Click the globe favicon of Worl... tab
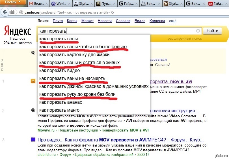This screenshot has width=229, height=159. (53, 4)
